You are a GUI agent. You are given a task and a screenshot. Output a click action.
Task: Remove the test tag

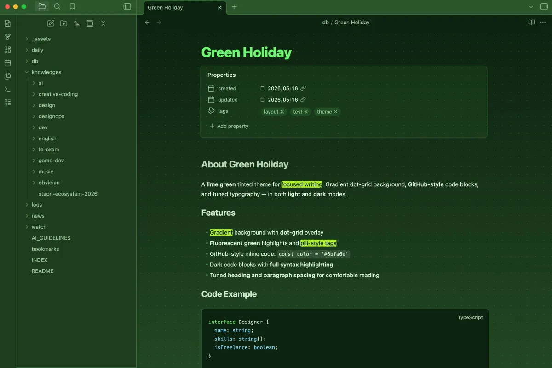click(306, 112)
